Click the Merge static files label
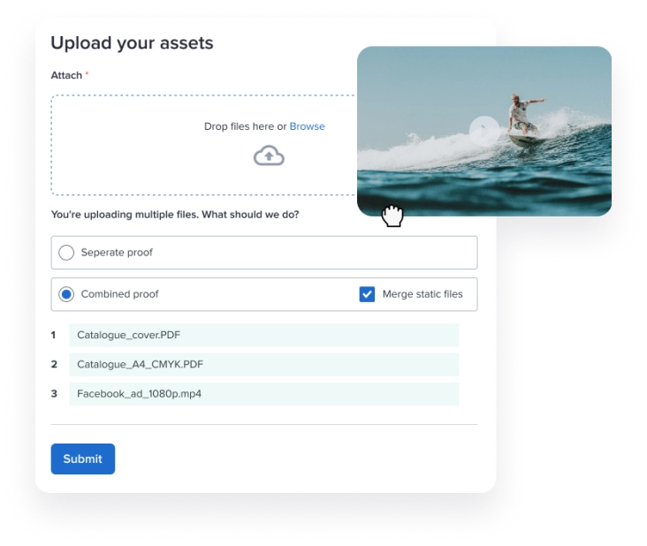647x546 pixels. tap(422, 294)
